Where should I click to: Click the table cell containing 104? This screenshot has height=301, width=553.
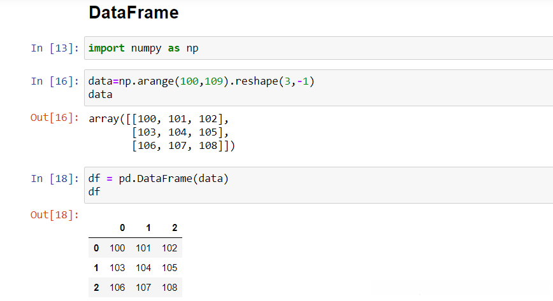pos(143,268)
